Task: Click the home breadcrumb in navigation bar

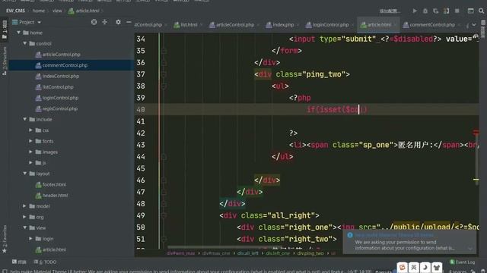Action: click(39, 11)
